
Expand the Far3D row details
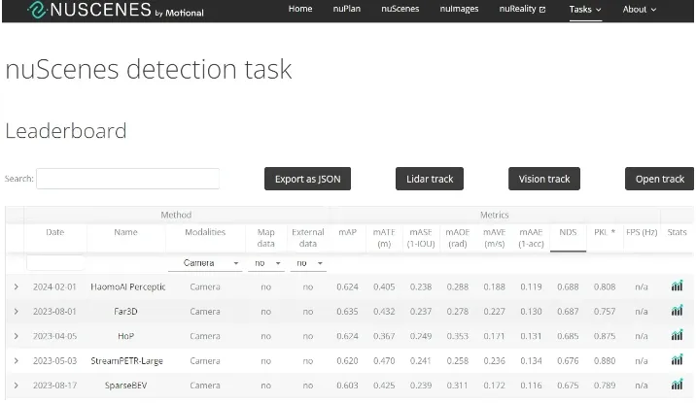pyautogui.click(x=16, y=311)
